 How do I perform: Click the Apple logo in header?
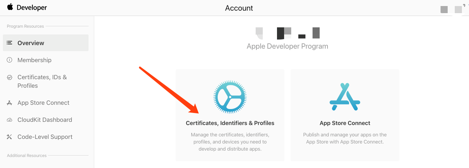10,7
